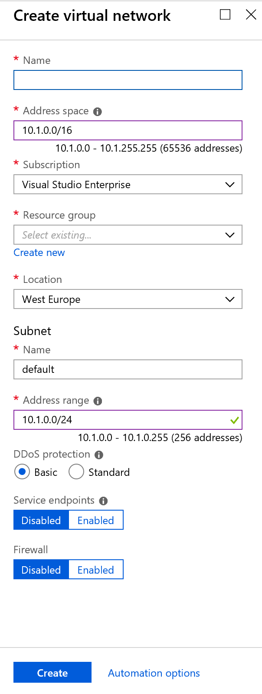Viewport: 262px width, 694px height.
Task: Click the Create button
Action: [x=52, y=673]
